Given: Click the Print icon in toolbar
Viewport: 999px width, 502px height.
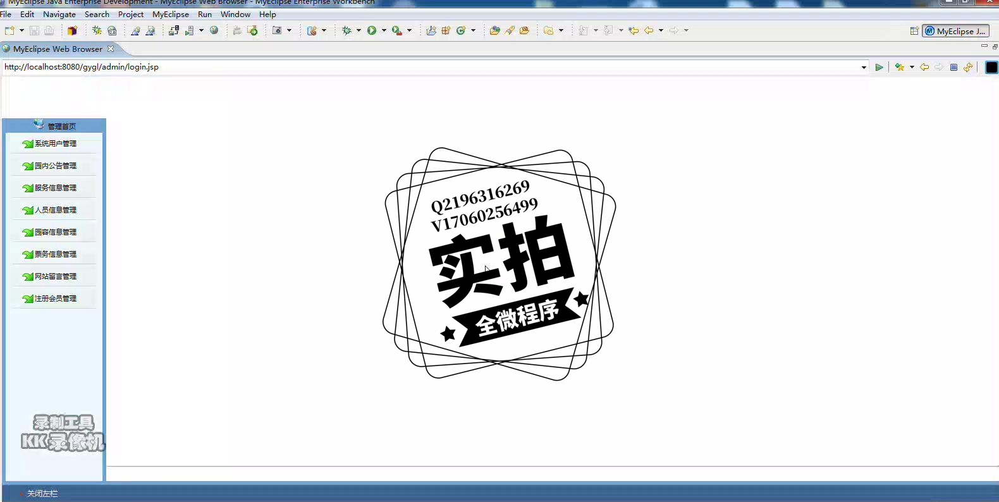Looking at the screenshot, I should (x=49, y=30).
